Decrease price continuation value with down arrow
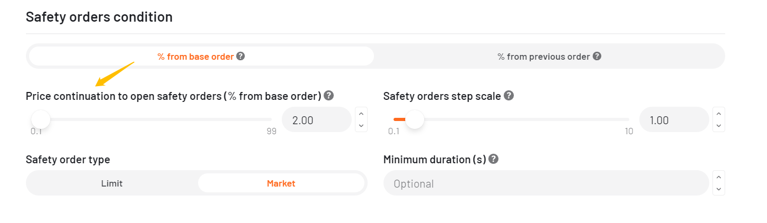This screenshot has height=223, width=767. (x=361, y=126)
